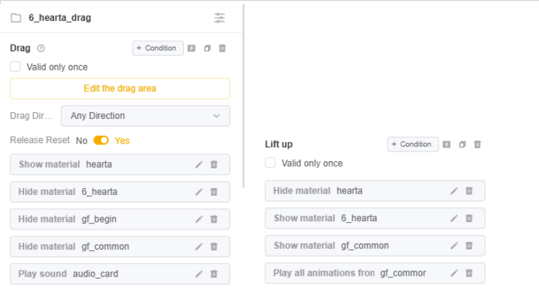
Task: Add a Condition to the Drag event
Action: click(x=158, y=48)
